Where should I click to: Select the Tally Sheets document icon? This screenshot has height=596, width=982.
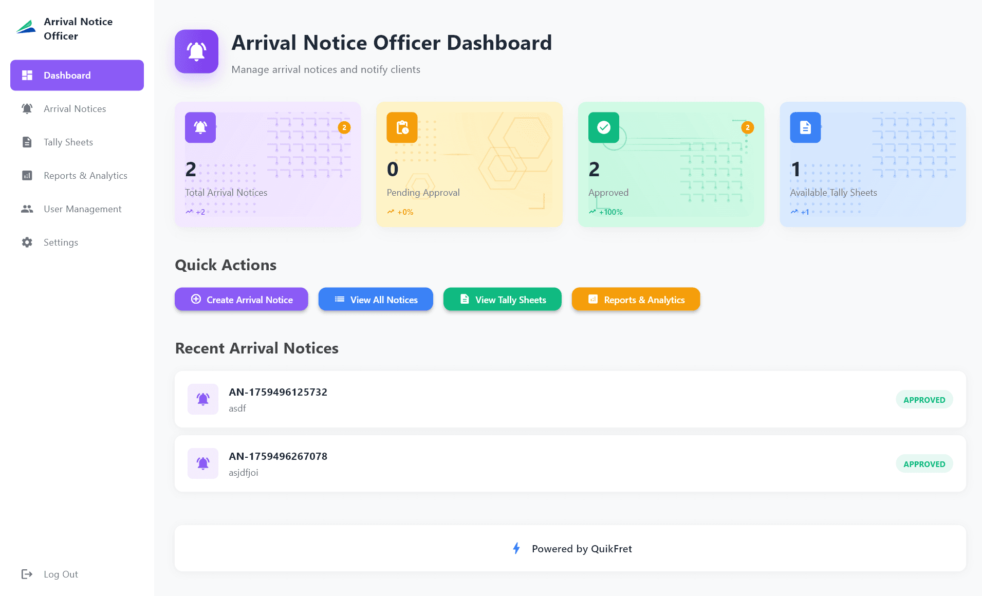pos(27,142)
